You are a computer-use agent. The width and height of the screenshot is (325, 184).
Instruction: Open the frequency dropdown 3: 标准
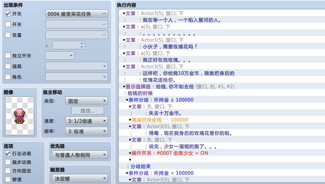pos(86,131)
